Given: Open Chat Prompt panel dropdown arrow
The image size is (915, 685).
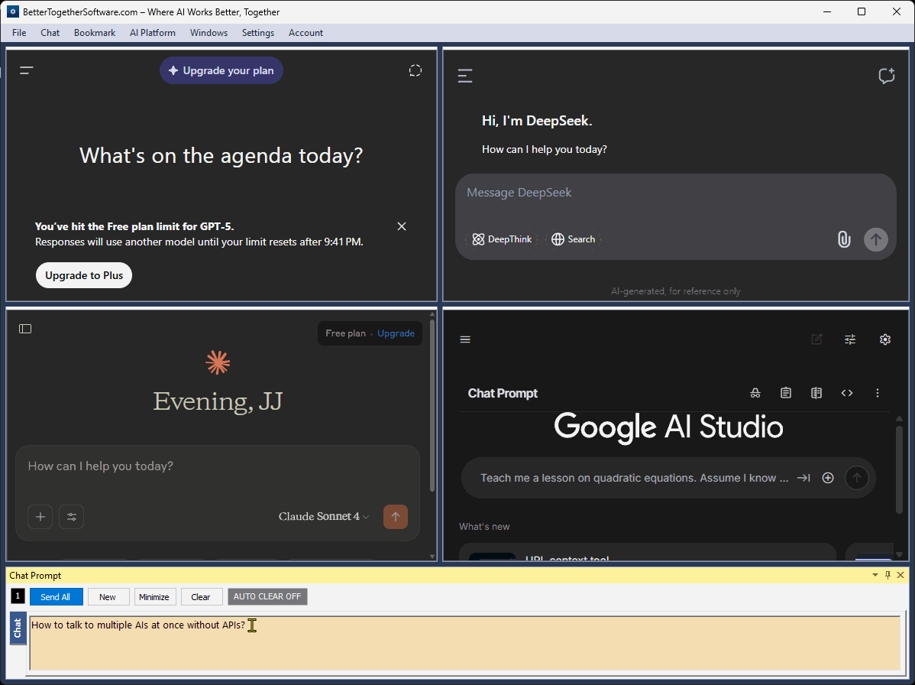Looking at the screenshot, I should coord(875,575).
